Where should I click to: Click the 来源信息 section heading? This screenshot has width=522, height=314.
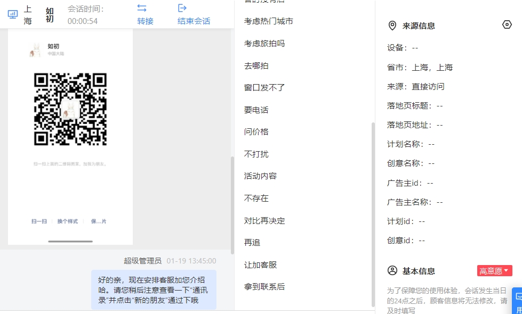419,26
